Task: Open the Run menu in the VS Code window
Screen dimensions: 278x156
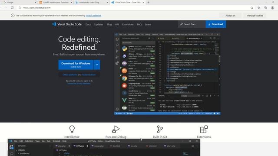Action: (x=49, y=141)
